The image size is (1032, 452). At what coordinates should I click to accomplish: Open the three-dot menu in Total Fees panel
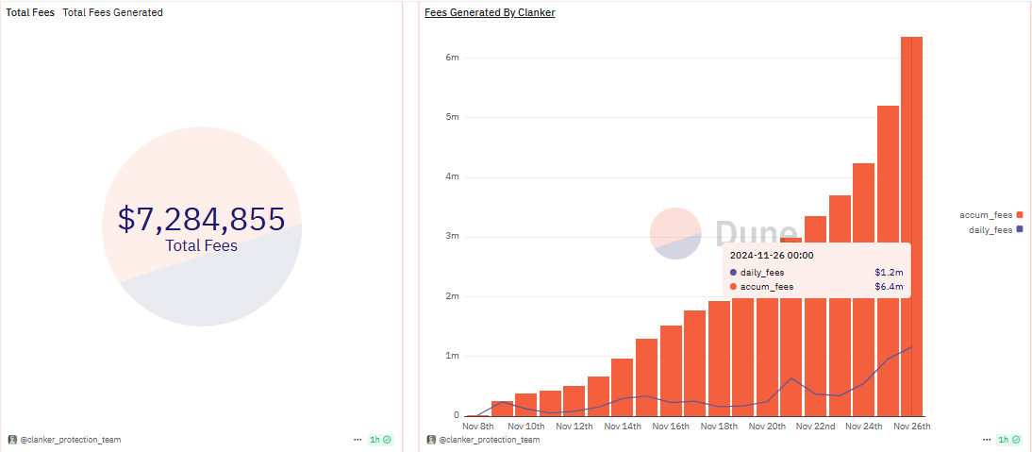click(x=358, y=440)
